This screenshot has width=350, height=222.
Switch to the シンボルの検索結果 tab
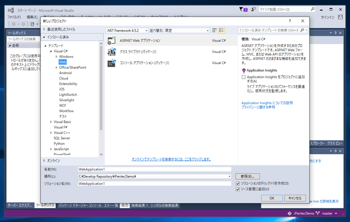click(x=164, y=205)
